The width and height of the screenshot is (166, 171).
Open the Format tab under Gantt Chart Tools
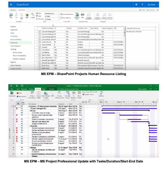(51, 89)
